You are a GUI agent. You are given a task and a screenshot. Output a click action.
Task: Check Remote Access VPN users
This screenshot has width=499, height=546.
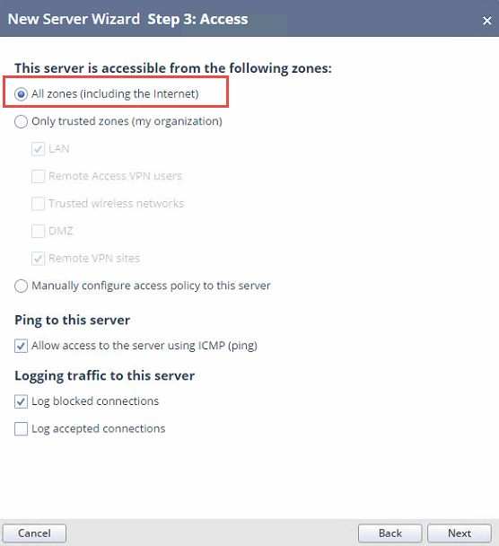point(38,176)
